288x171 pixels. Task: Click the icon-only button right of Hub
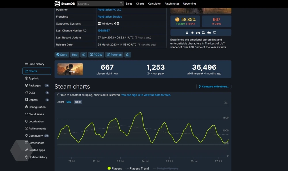(84, 55)
